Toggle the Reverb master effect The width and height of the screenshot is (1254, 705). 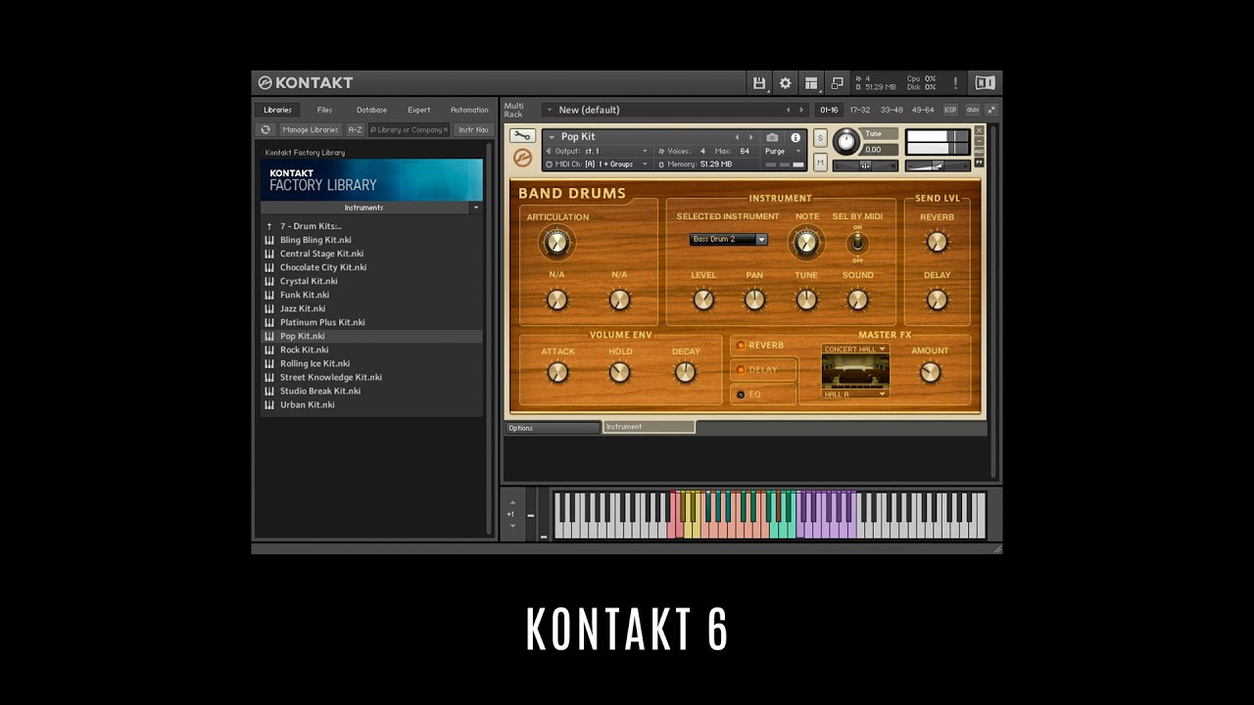(x=742, y=346)
